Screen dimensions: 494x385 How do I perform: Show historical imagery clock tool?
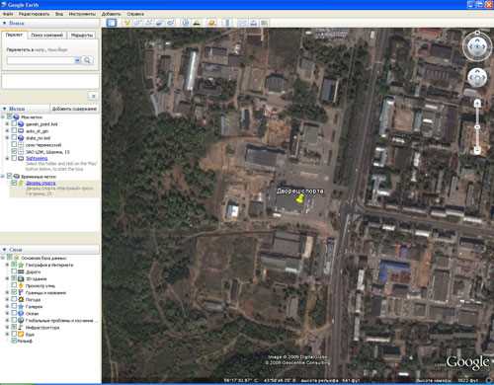pos(186,23)
